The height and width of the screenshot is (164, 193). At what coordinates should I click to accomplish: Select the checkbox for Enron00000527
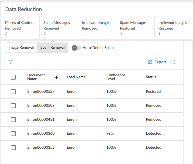(x=13, y=92)
